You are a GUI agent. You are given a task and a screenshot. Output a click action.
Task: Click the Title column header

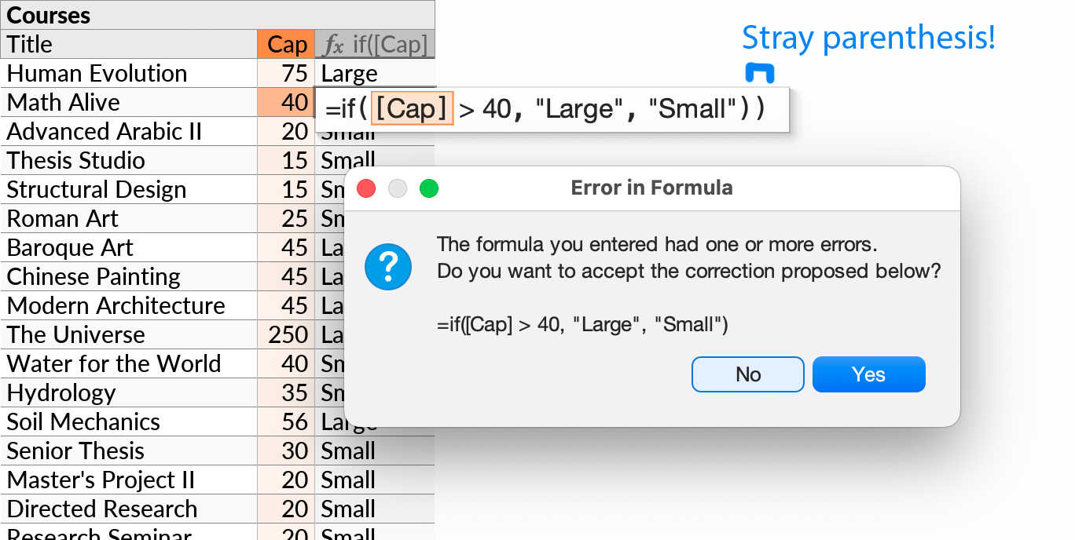[x=30, y=44]
